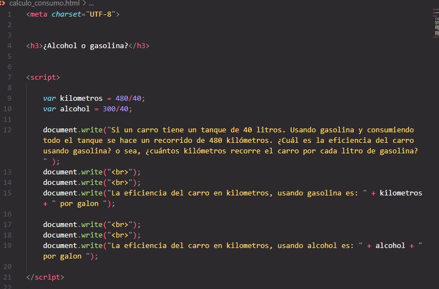Click the "UTF-8" attribute value
This screenshot has width=439, height=289.
101,14
